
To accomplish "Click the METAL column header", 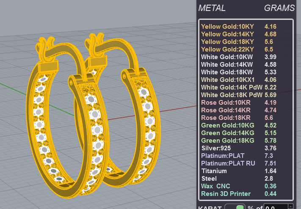I will click(212, 8).
